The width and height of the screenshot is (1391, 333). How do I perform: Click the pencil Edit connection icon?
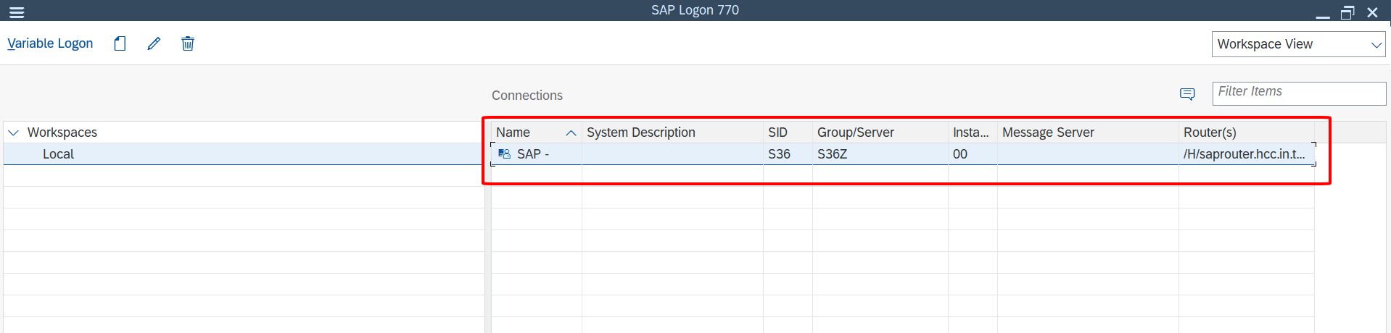point(154,43)
